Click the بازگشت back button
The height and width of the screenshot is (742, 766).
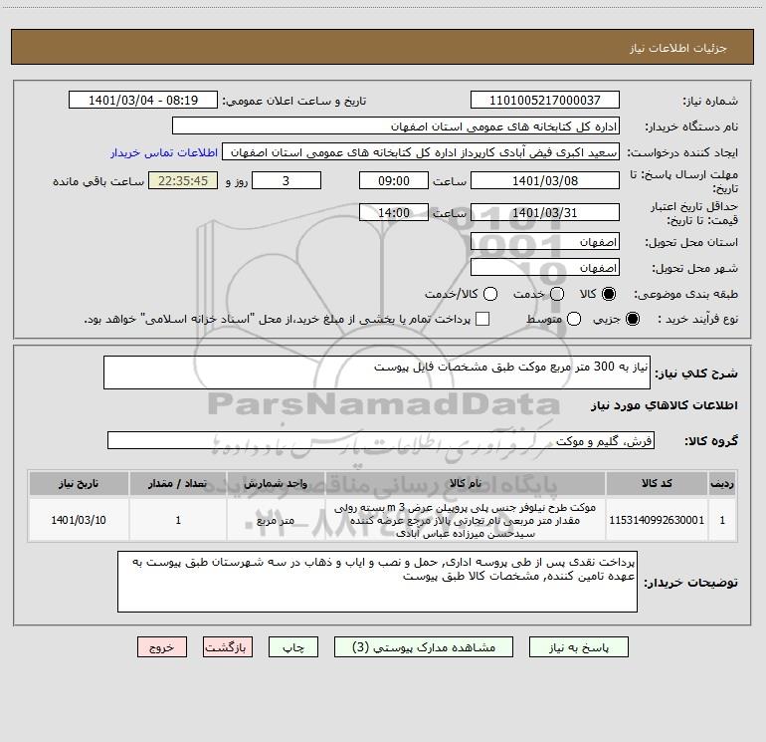click(x=228, y=647)
